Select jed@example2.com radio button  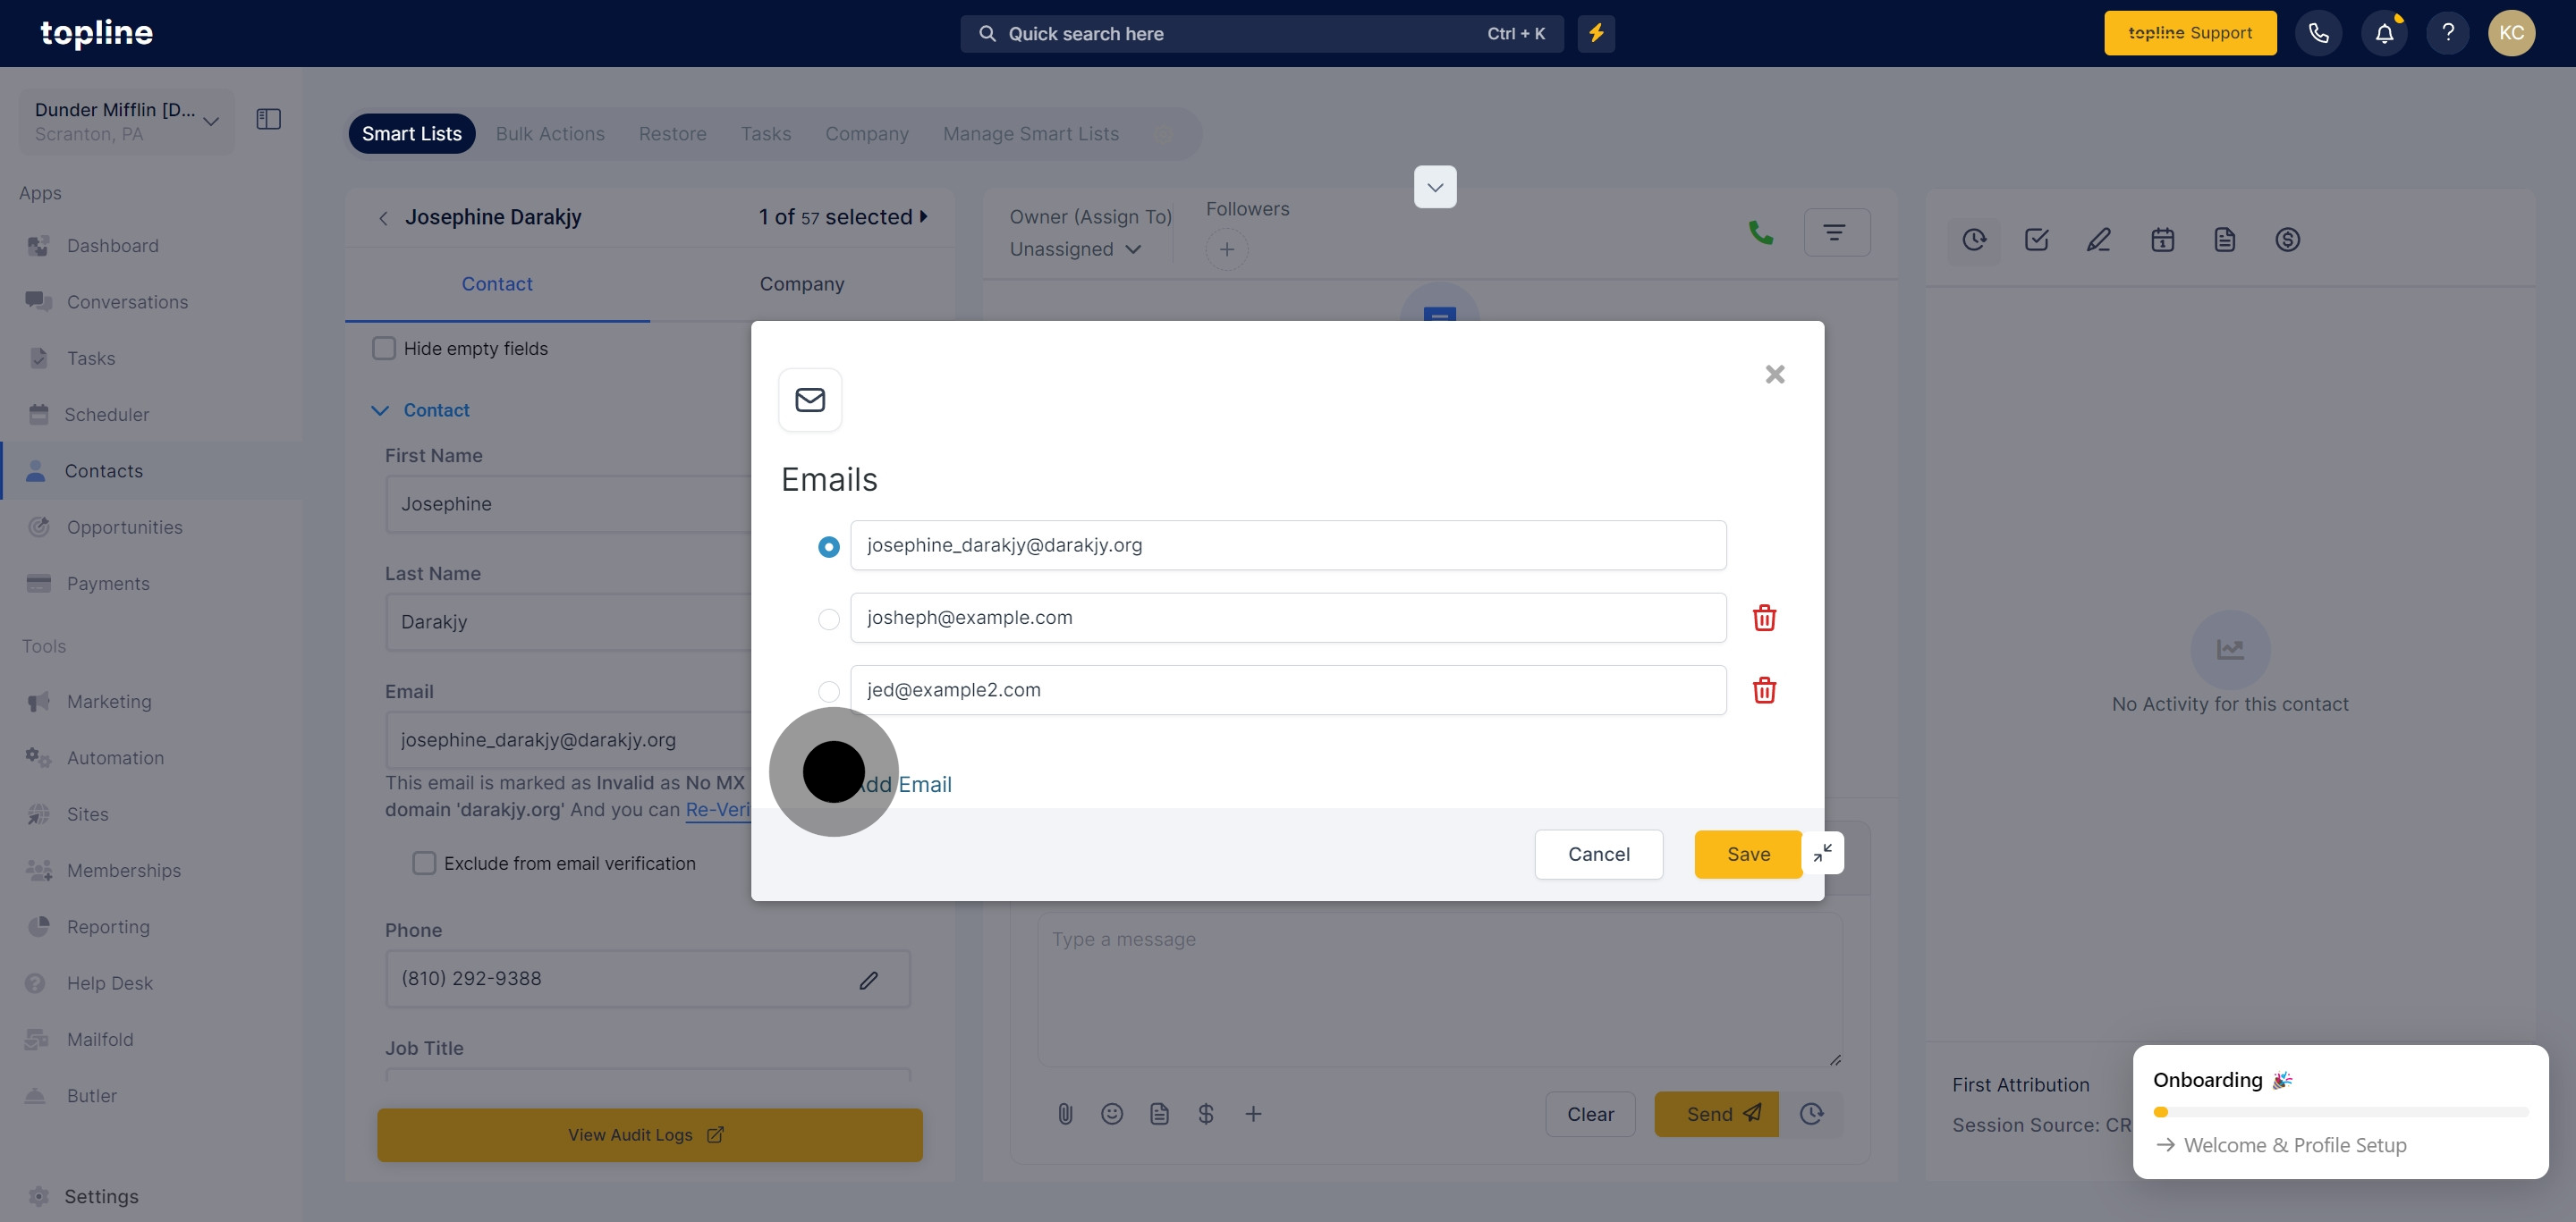(x=828, y=691)
